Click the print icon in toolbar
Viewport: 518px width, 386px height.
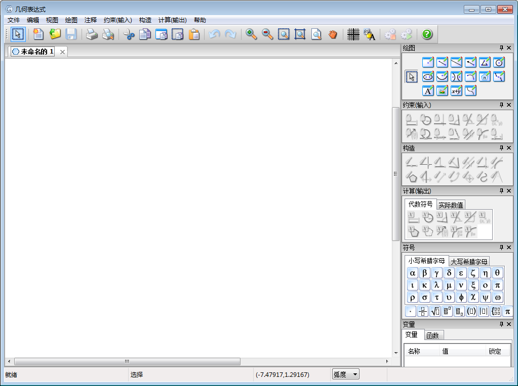[92, 34]
